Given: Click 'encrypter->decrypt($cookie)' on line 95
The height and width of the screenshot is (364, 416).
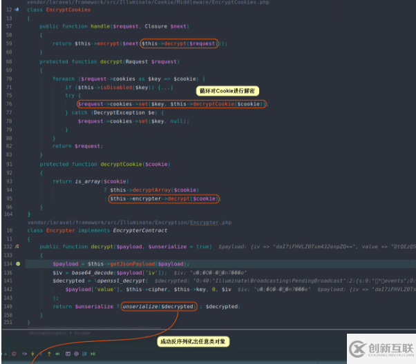Looking at the screenshot, I should click(175, 199).
